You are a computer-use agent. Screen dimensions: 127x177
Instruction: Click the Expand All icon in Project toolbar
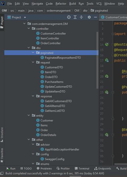pos(75,17)
